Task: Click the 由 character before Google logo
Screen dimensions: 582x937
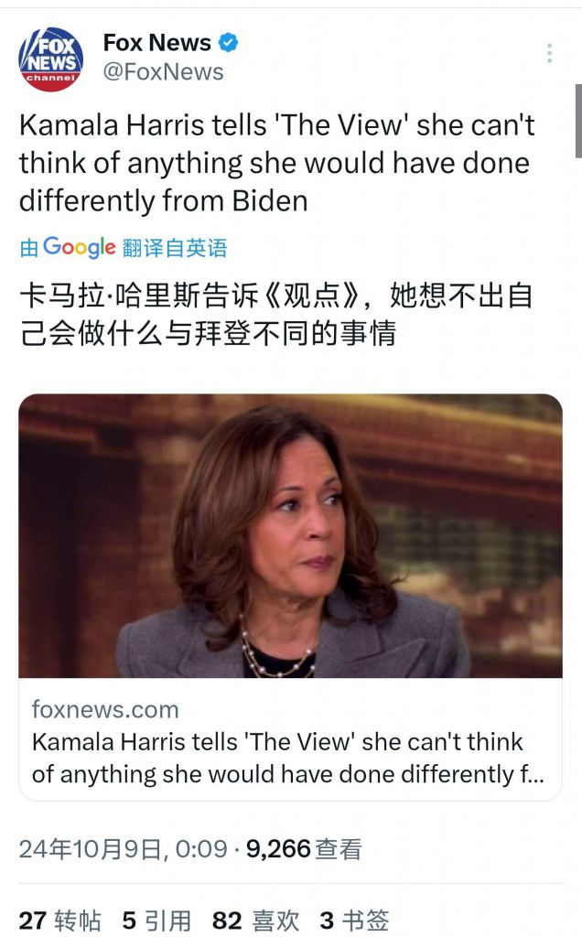Action: tap(29, 248)
